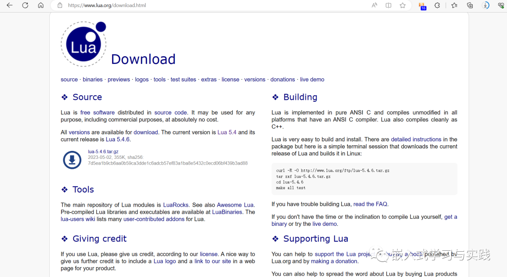Viewport: 507px width, 277px height.
Task: Open the 'Lua 5.4.6' release link
Action: [x=118, y=139]
